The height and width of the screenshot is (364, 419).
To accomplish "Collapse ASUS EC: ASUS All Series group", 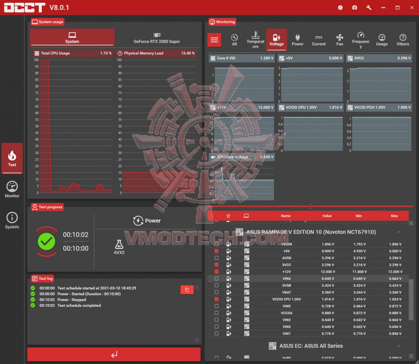I will click(399, 346).
